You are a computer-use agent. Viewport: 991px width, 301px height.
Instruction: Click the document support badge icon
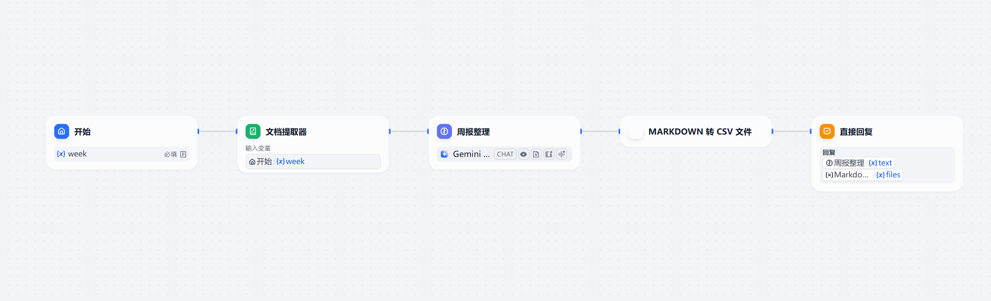(x=536, y=154)
